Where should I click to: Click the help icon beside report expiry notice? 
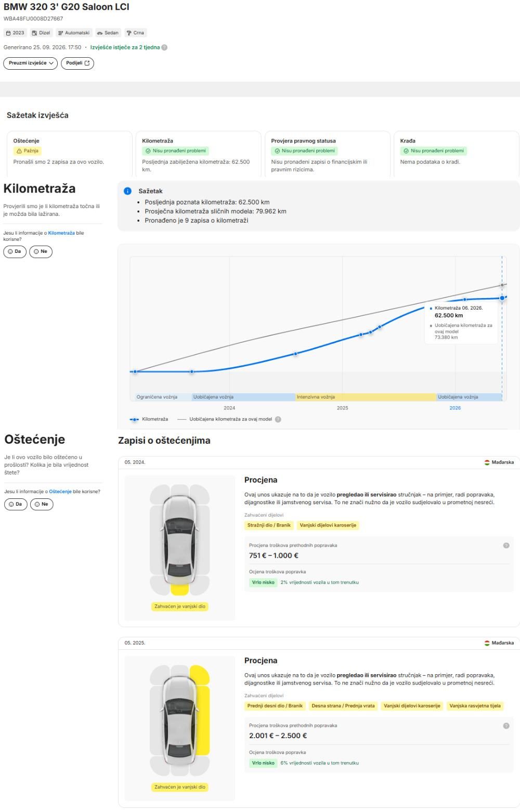(164, 47)
